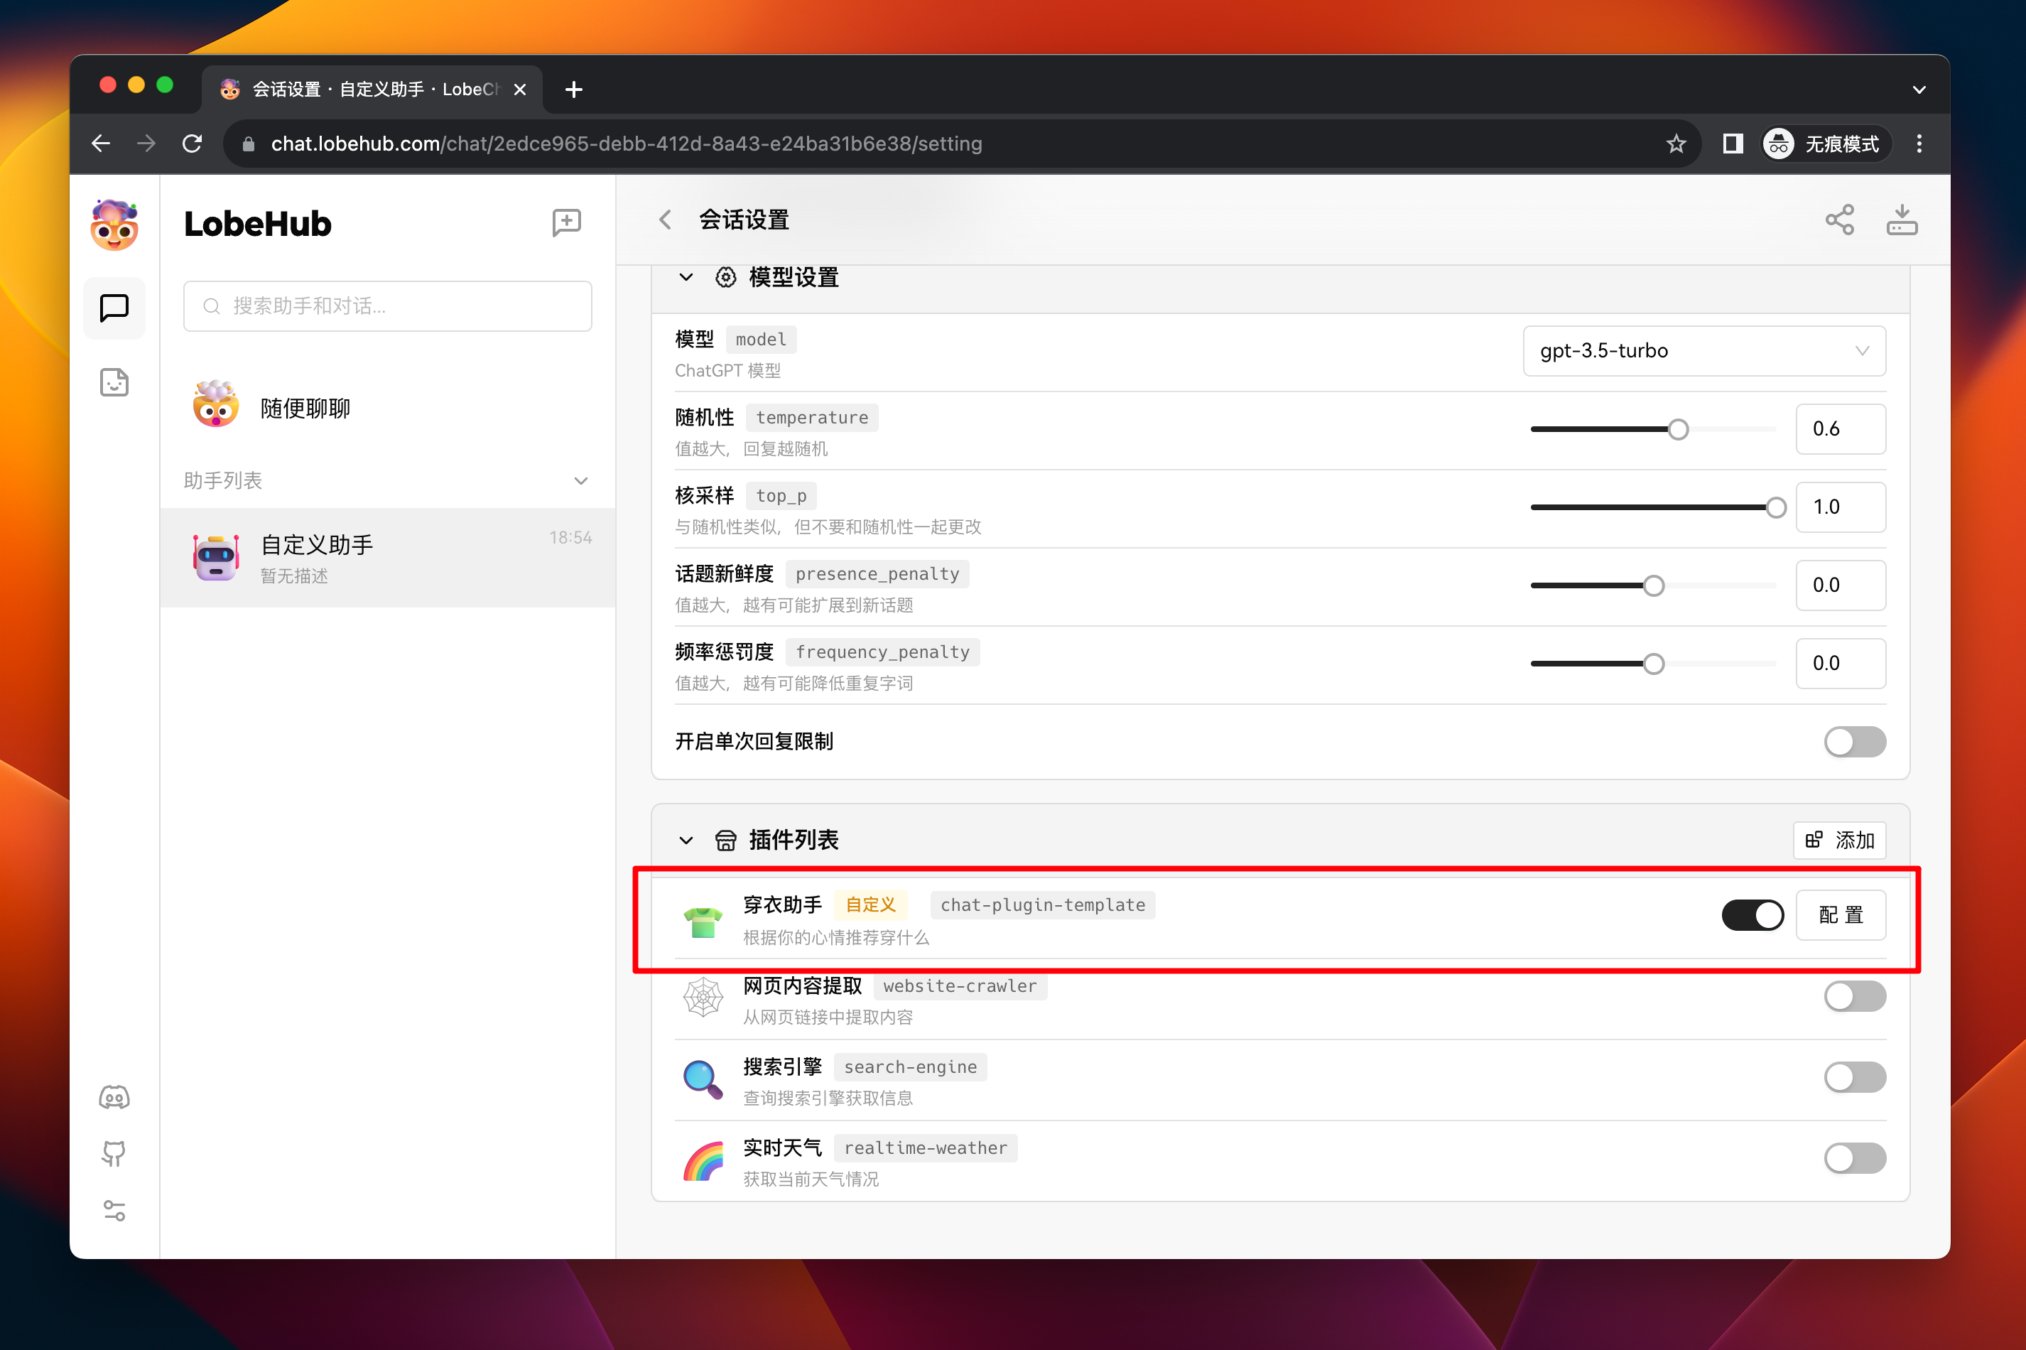Image resolution: width=2026 pixels, height=1350 pixels.
Task: Click the export download icon in header
Action: (x=1901, y=220)
